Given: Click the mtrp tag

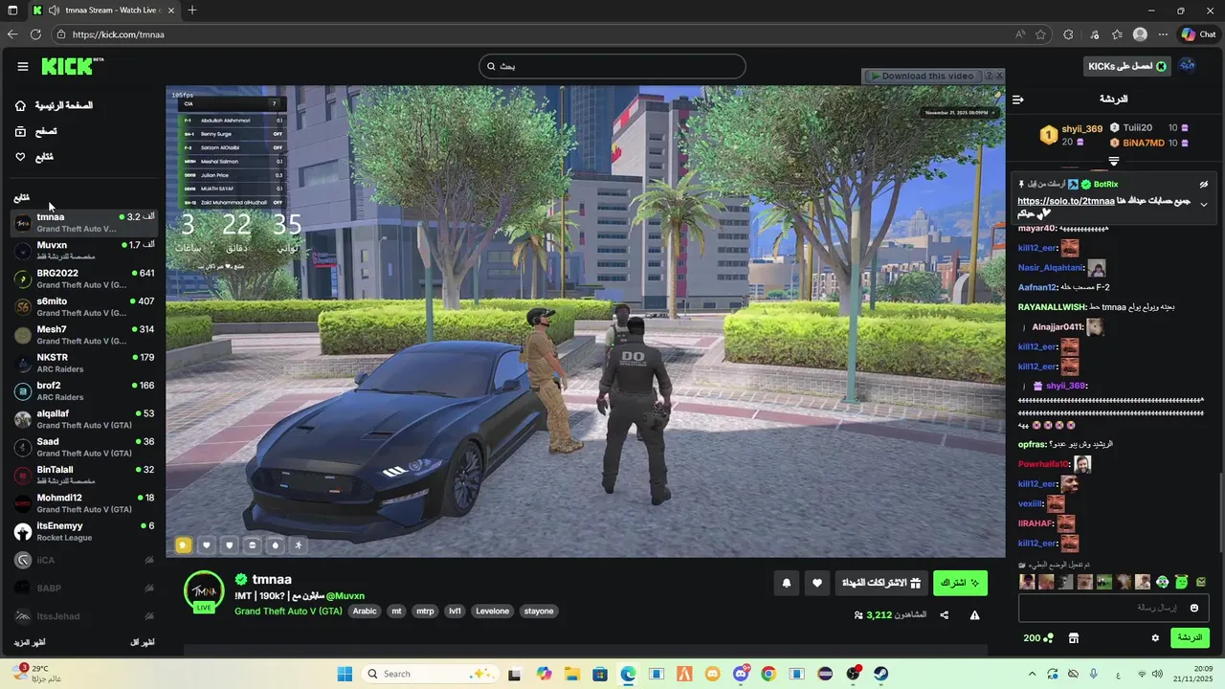Looking at the screenshot, I should pyautogui.click(x=425, y=611).
